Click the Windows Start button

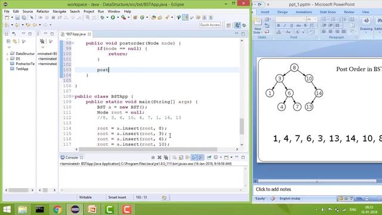7,210
